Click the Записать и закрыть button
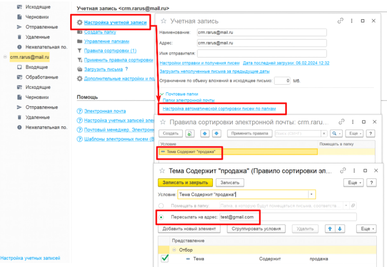Viewport: 387px width, 267px height. point(185,183)
